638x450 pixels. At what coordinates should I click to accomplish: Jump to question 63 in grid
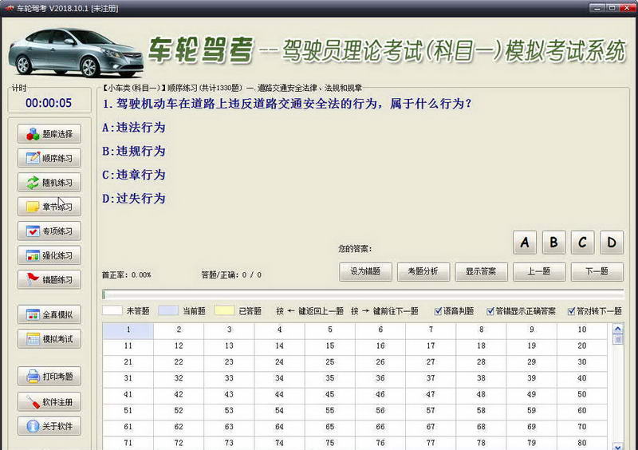(x=229, y=427)
